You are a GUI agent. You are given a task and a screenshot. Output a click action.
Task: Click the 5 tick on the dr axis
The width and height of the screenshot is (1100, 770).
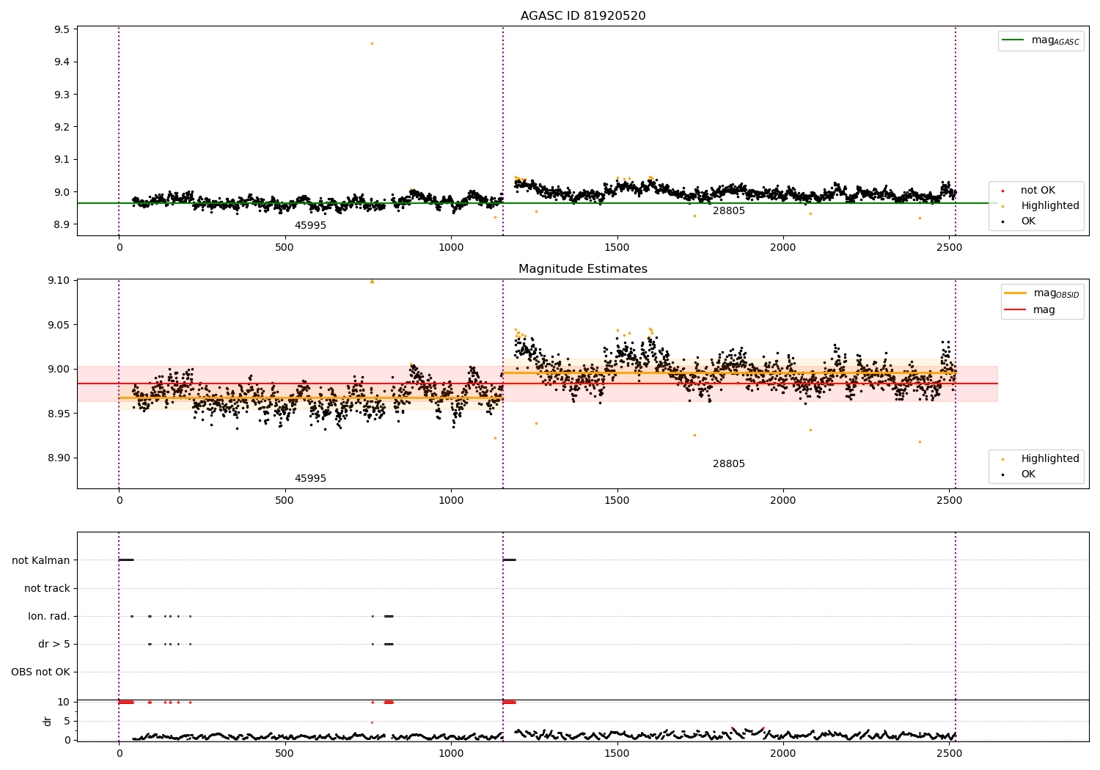(67, 721)
